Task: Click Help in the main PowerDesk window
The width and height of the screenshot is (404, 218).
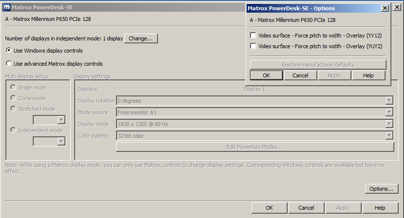Action: pos(380,208)
